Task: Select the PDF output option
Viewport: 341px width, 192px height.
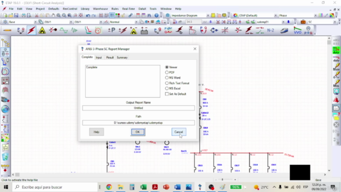Action: (167, 73)
